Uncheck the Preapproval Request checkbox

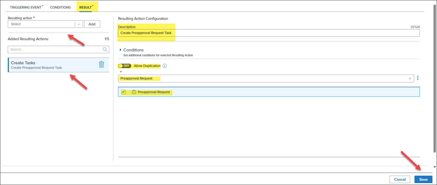click(x=123, y=92)
